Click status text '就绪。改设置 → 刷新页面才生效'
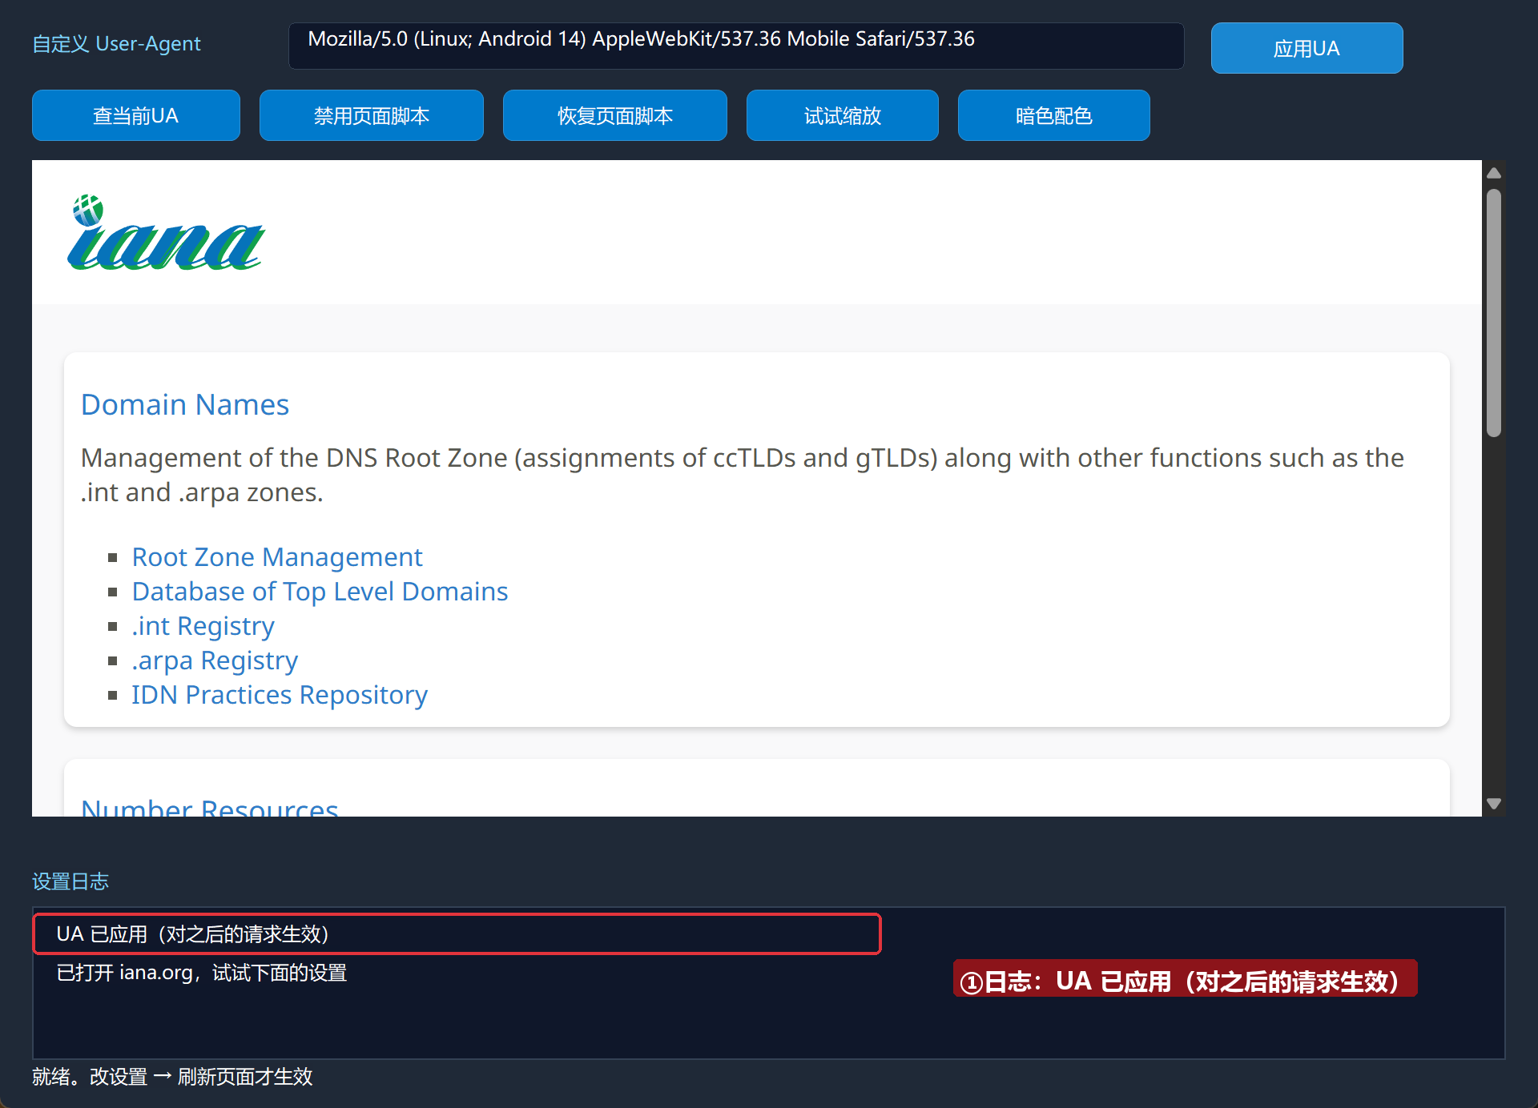 point(172,1077)
